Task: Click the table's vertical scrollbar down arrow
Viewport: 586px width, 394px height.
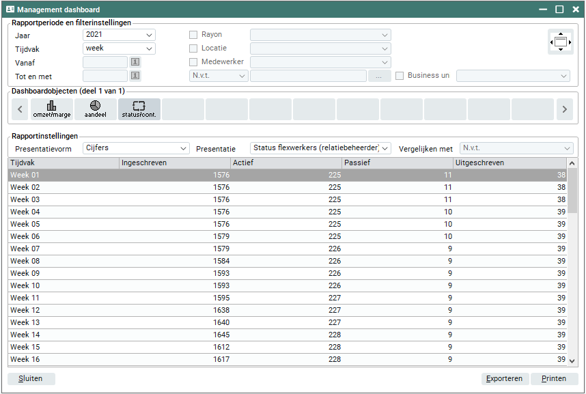Action: point(572,361)
